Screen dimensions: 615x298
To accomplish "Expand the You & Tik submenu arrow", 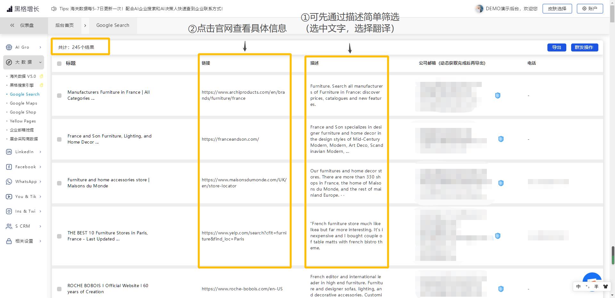I will click(40, 197).
